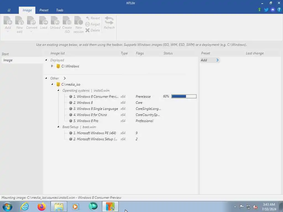Switch to the Tools ribbon tab
283x212 pixels.
60,10
